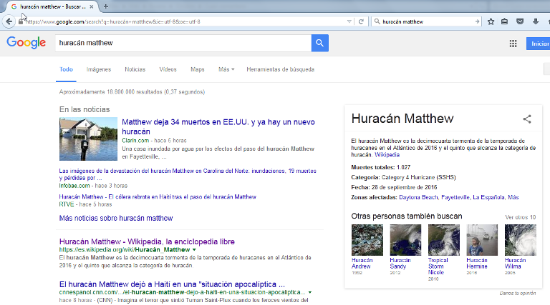Open RTVE article on cólera in Haití
The width and height of the screenshot is (550, 305).
[x=158, y=197]
